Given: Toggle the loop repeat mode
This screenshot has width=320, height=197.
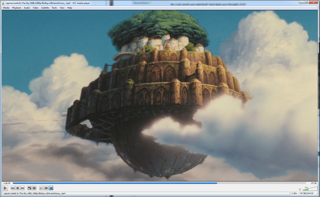Looking at the screenshot, I should [46, 188].
